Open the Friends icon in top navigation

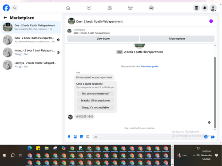coord(110,8)
